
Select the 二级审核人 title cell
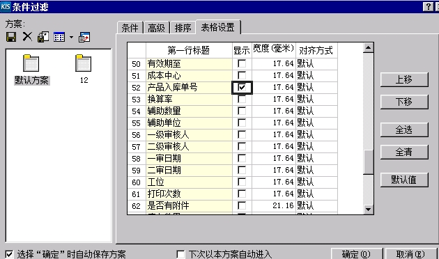point(189,147)
